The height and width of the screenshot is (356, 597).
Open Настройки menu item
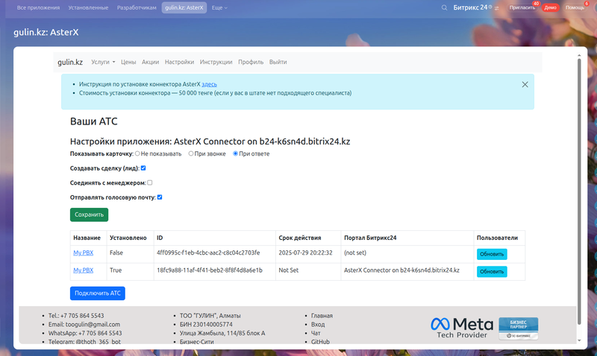179,62
